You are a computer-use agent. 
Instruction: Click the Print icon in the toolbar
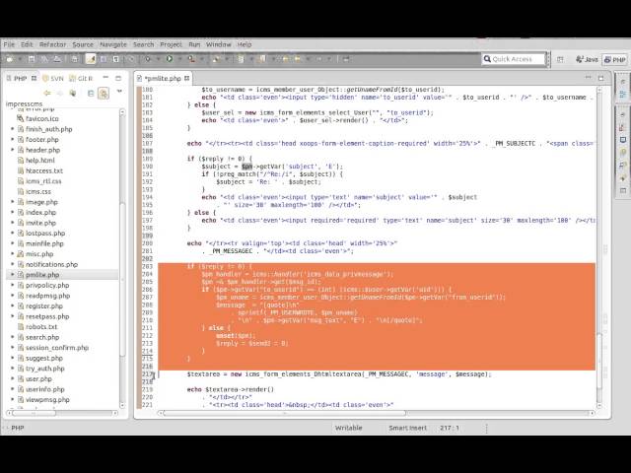coord(75,59)
